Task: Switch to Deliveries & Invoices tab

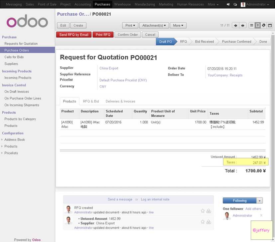Action: (x=120, y=101)
